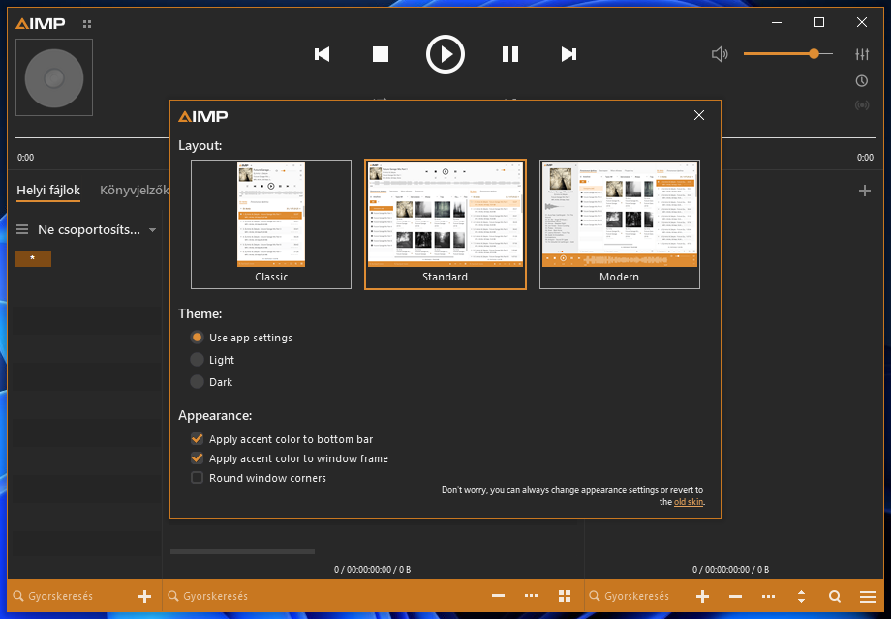Click minus icon in middle bottom bar

[498, 595]
